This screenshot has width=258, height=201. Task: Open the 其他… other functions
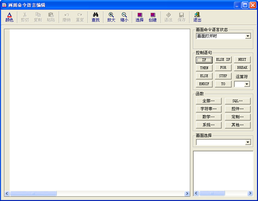238,125
